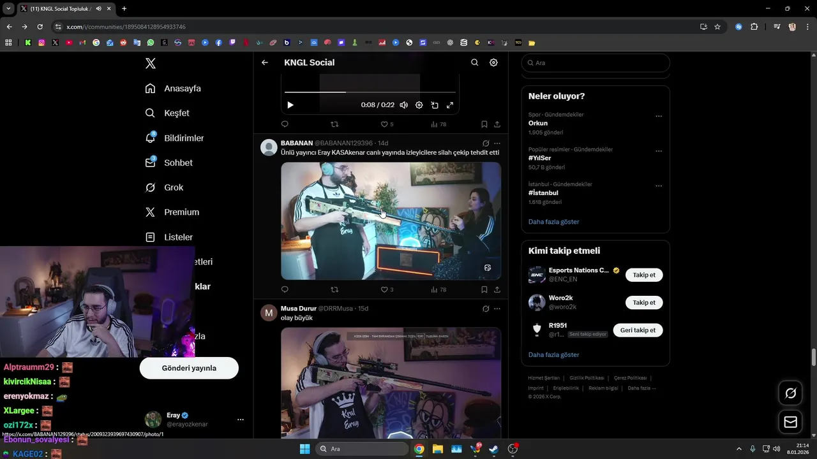
Task: Open KNGL Social community settings gear
Action: 493,62
